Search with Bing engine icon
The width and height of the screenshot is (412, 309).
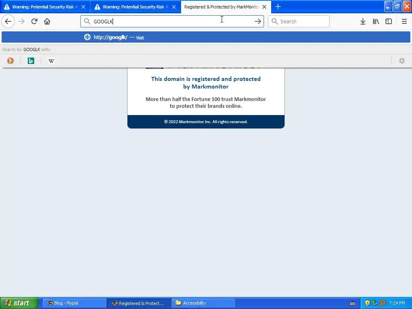31,61
